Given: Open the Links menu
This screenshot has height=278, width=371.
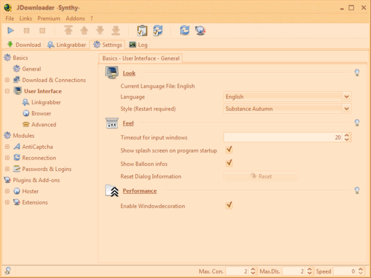Looking at the screenshot, I should click(x=26, y=18).
